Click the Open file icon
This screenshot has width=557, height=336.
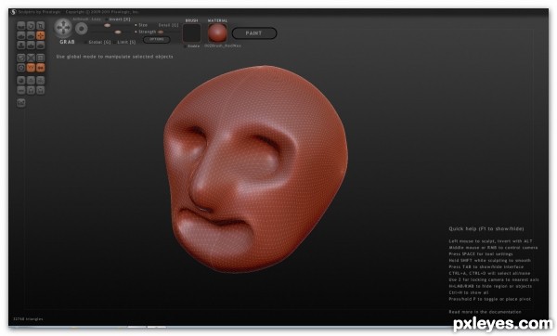[x=31, y=90]
